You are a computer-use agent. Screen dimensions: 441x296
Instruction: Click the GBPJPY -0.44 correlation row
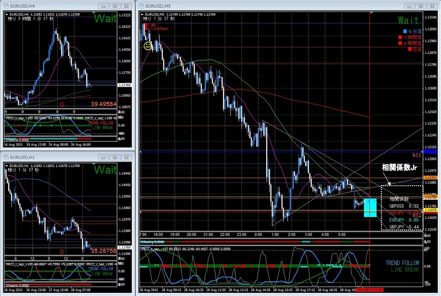pos(404,227)
